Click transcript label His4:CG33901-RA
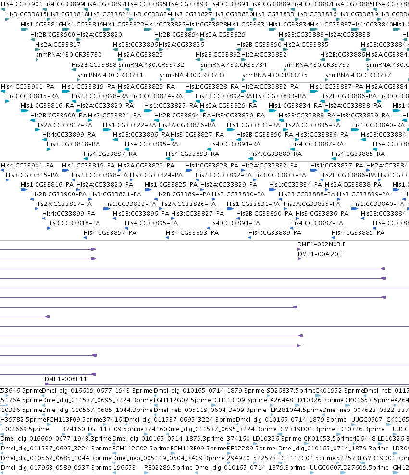Image resolution: width=409 pixels, height=475 pixels. pos(27,87)
